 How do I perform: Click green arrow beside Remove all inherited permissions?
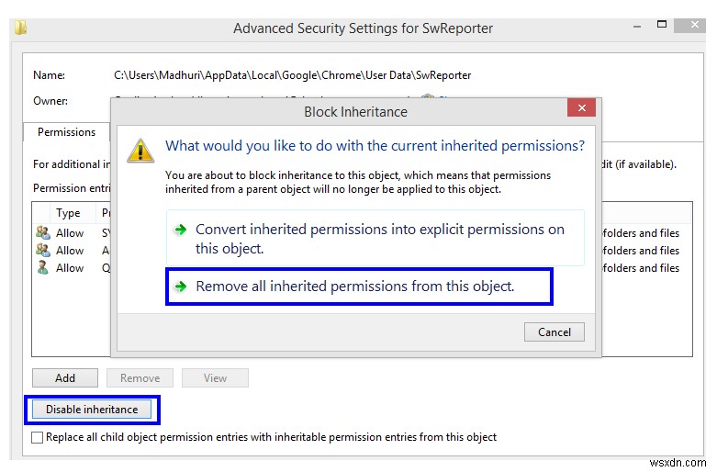click(x=180, y=287)
